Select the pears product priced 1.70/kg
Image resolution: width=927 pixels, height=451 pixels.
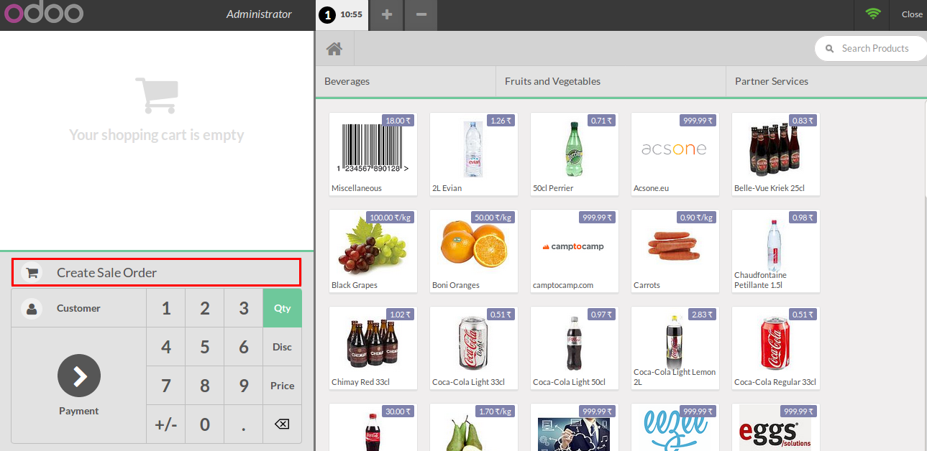[474, 427]
